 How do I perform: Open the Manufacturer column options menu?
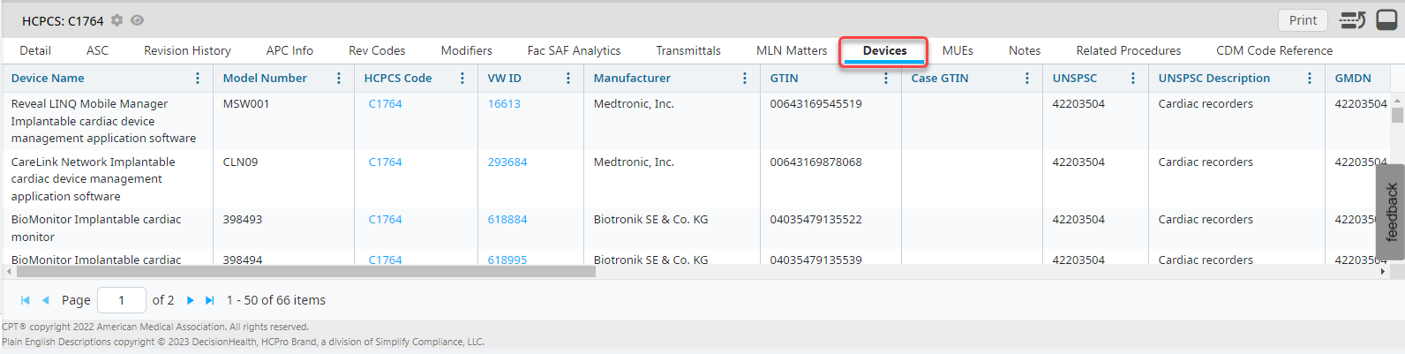[745, 79]
